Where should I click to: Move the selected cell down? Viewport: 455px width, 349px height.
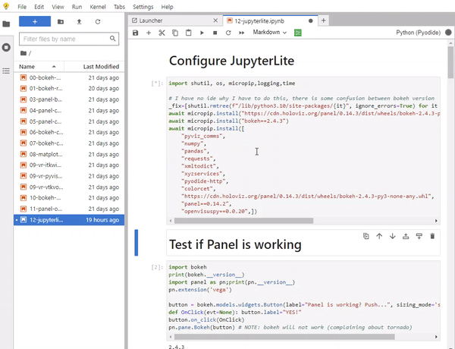point(392,237)
